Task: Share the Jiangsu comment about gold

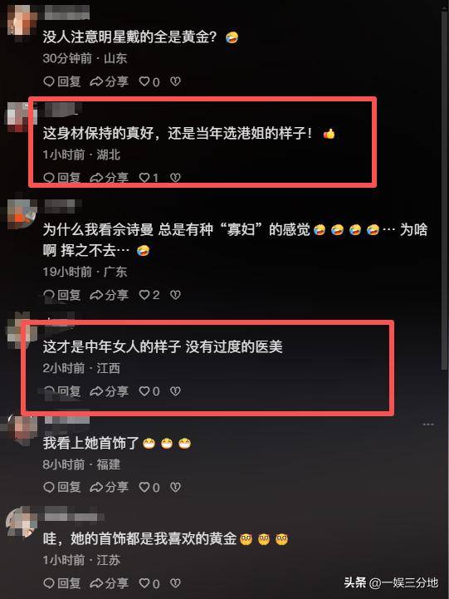Action: 109,583
